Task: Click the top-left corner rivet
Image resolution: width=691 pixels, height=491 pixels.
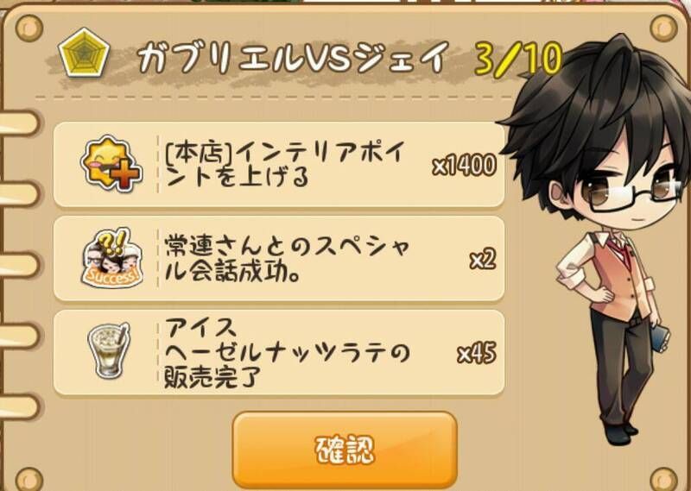Action: (29, 28)
